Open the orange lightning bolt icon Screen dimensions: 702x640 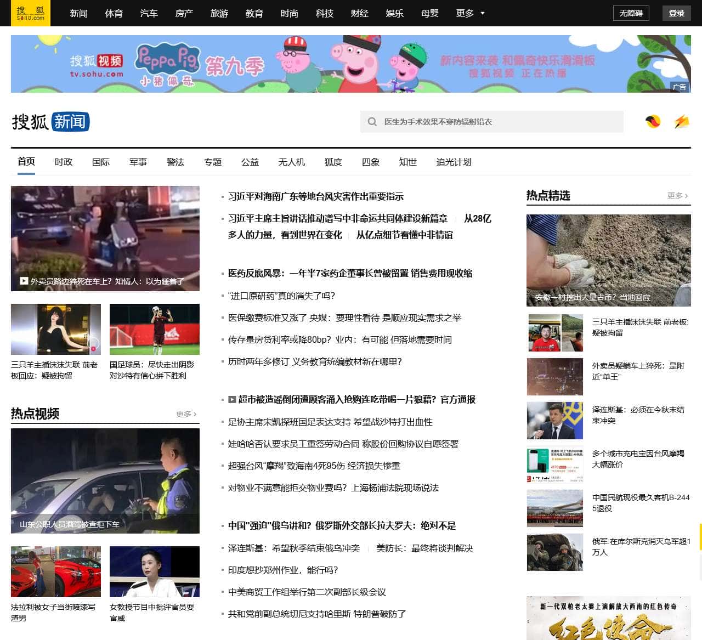[682, 122]
